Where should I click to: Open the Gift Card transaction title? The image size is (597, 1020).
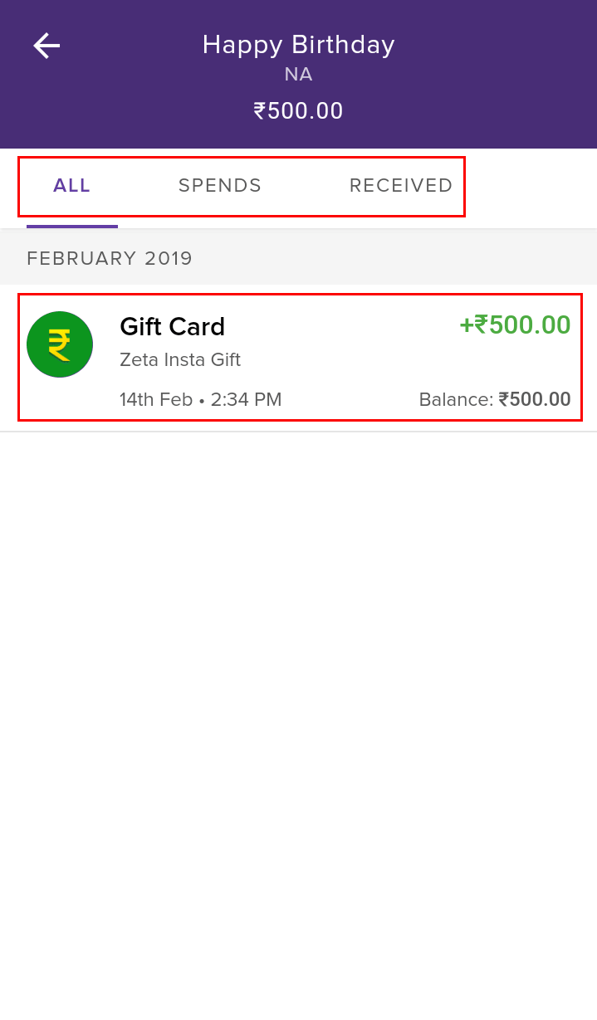click(173, 327)
